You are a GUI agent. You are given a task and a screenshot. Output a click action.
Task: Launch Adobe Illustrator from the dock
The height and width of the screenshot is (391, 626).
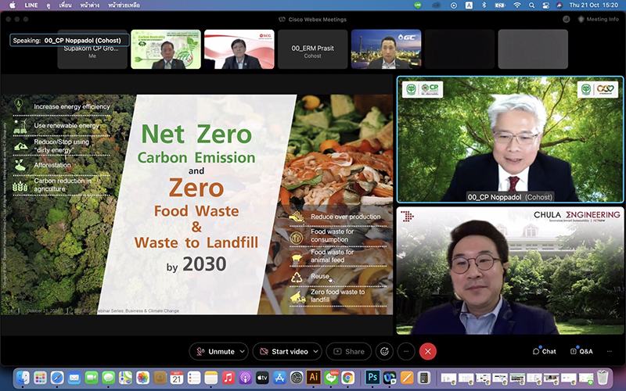click(314, 378)
